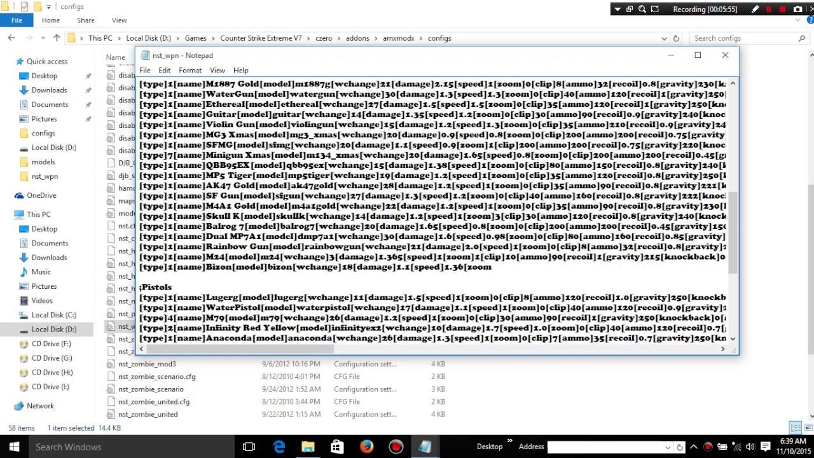Click 'Counter Strike Extreme V7' breadcrumb
Viewport: 814px width, 458px height.
coord(261,38)
